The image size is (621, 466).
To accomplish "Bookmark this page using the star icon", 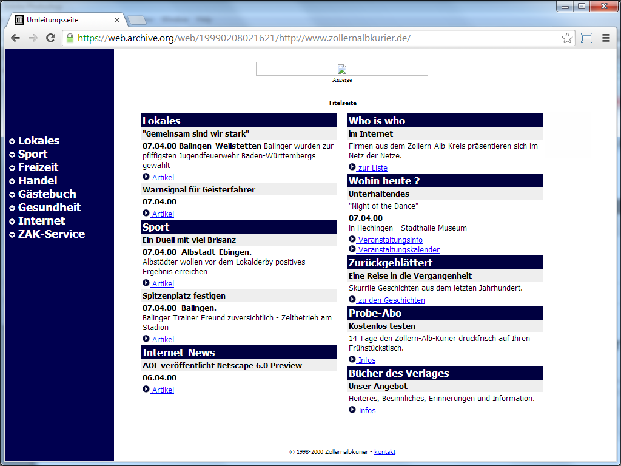I will click(567, 38).
